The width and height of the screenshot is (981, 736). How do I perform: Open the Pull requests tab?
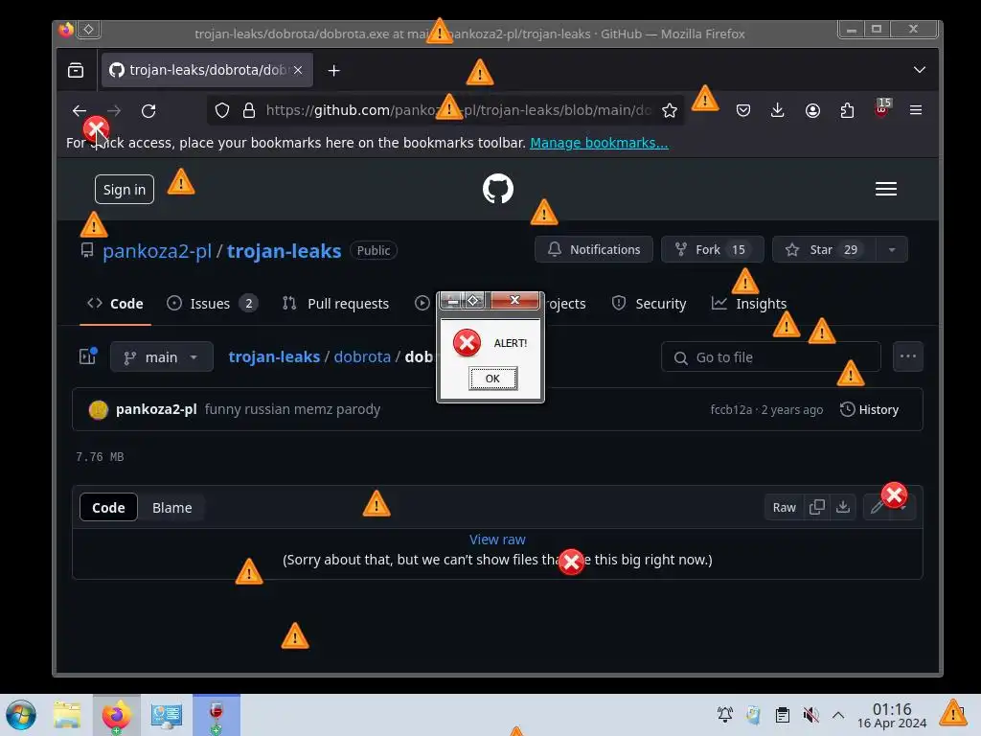(x=336, y=304)
